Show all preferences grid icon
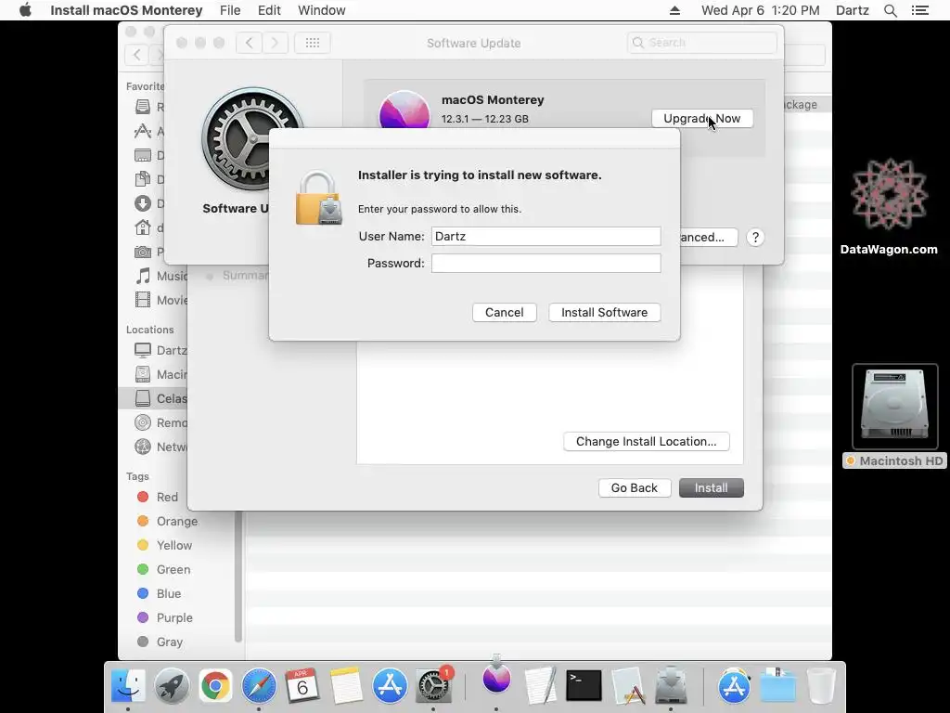This screenshot has width=950, height=713. 312,43
